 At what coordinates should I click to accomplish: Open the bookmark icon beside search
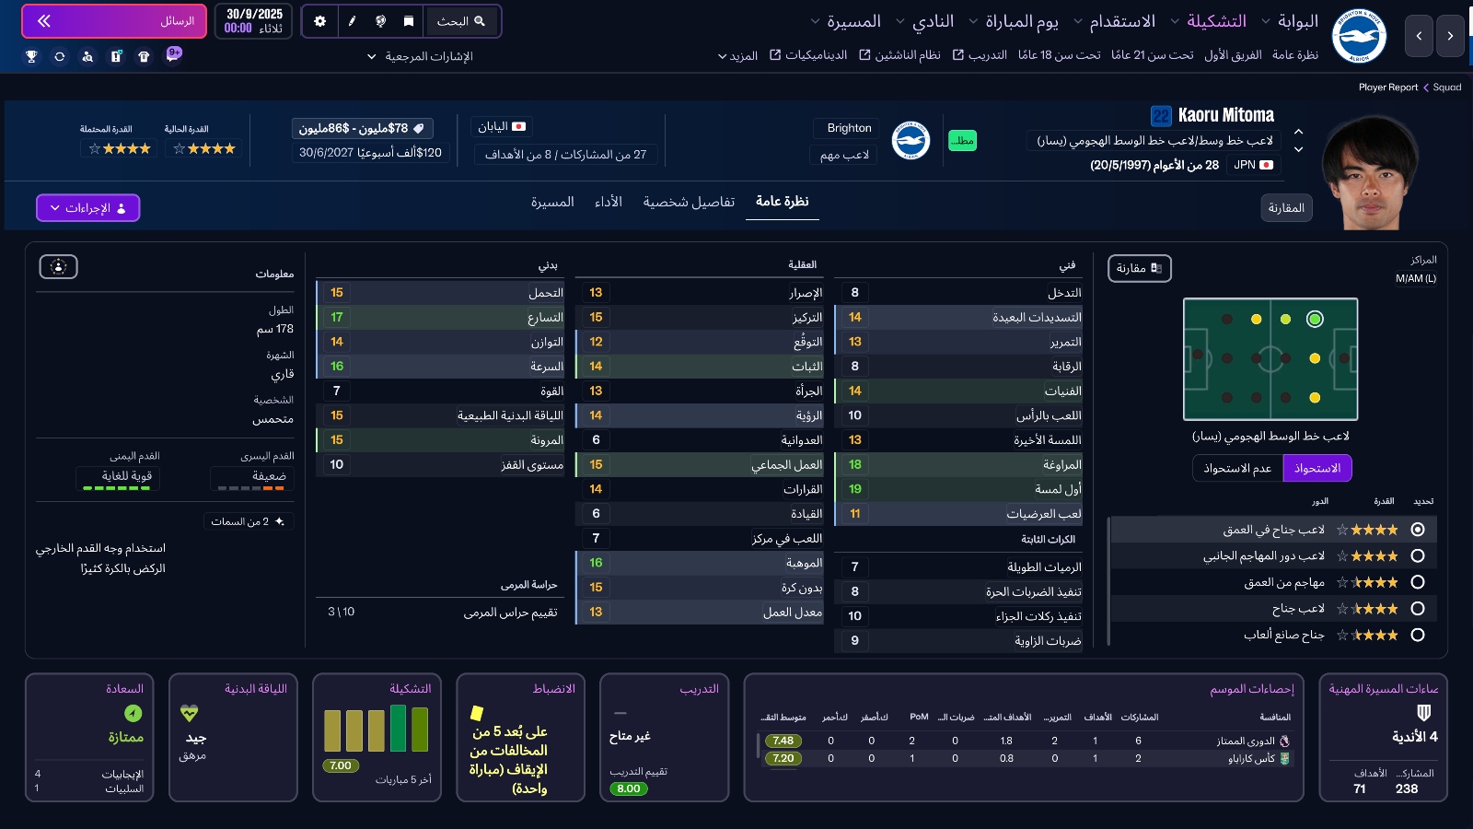tap(409, 21)
